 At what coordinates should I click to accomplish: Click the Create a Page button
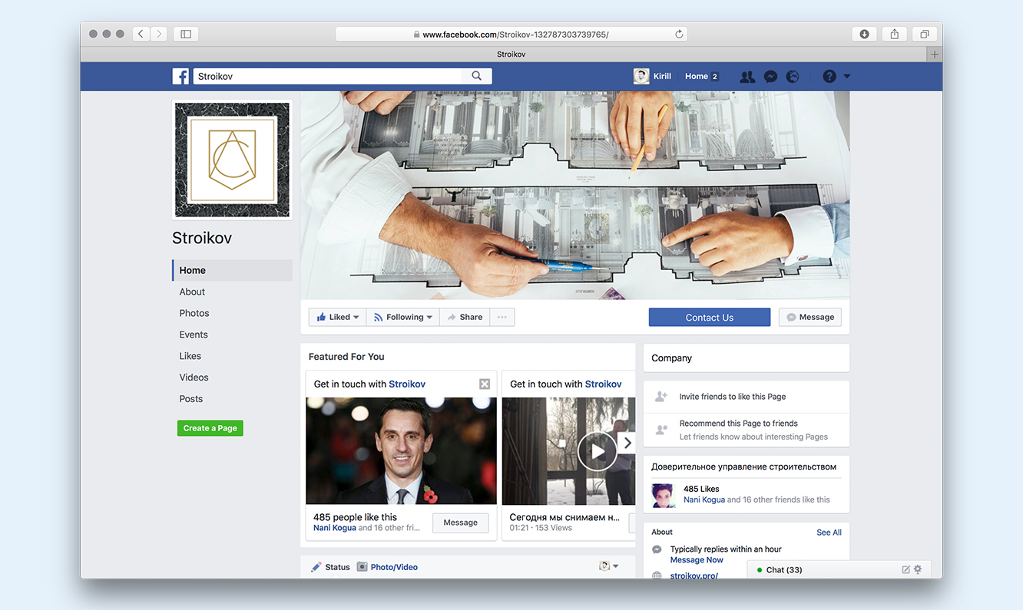(210, 428)
